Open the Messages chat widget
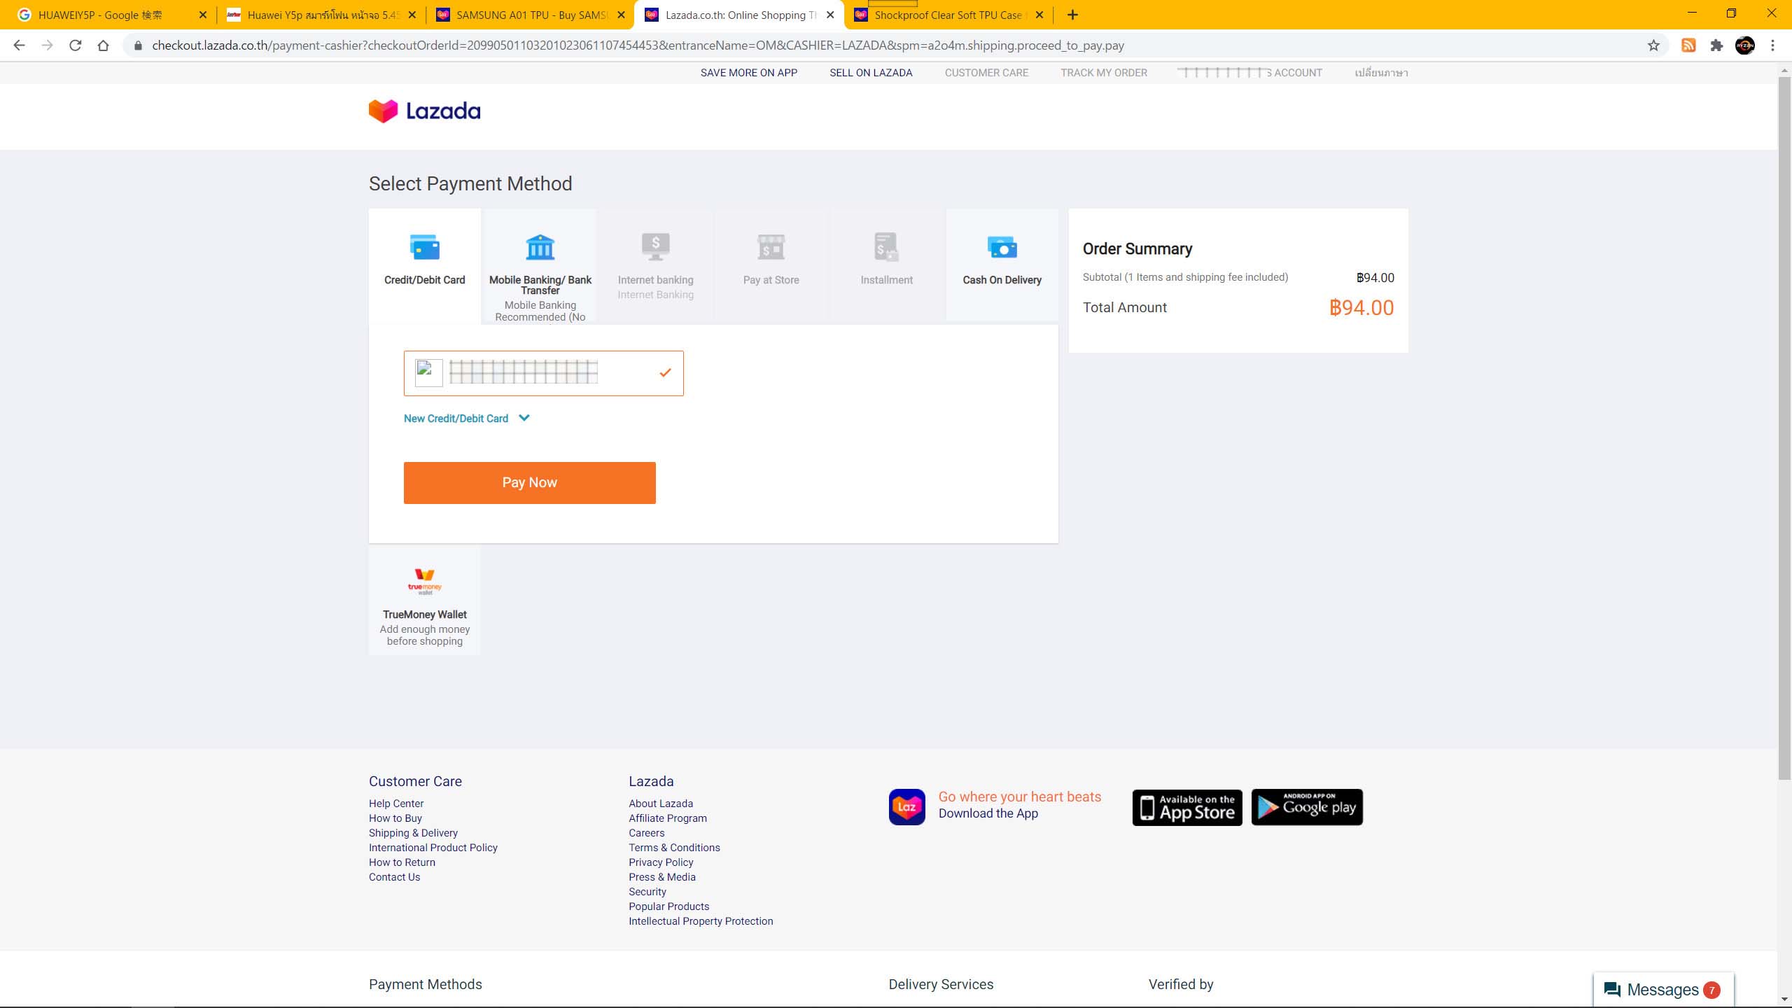Viewport: 1792px width, 1008px height. tap(1663, 989)
